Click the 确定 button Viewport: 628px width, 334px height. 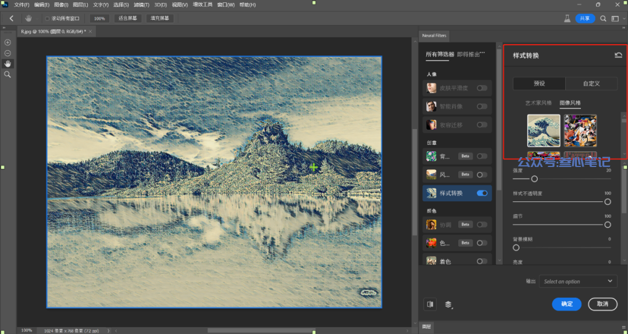pos(566,304)
